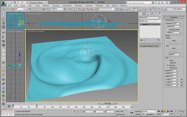This screenshot has width=187, height=117.
Task: Toggle Auto Key mode
Action: [138, 111]
